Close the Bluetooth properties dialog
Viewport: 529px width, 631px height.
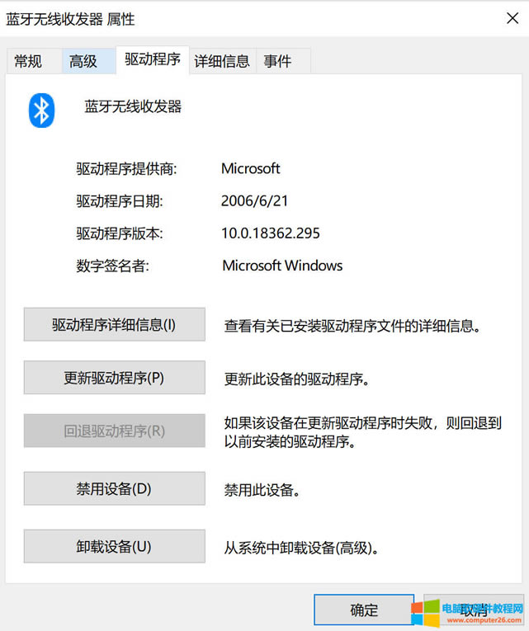(x=511, y=18)
